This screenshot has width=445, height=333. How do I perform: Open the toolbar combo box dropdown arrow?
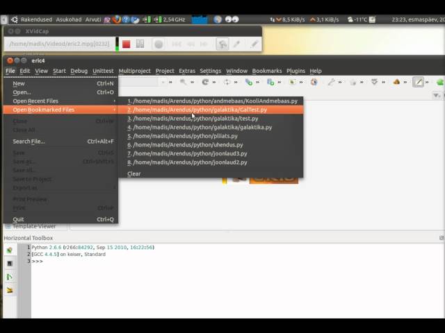pos(163,82)
